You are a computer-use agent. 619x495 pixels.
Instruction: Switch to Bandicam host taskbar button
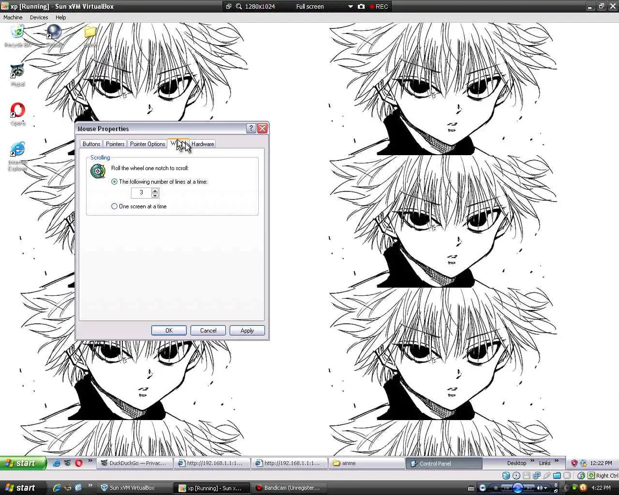coord(289,488)
